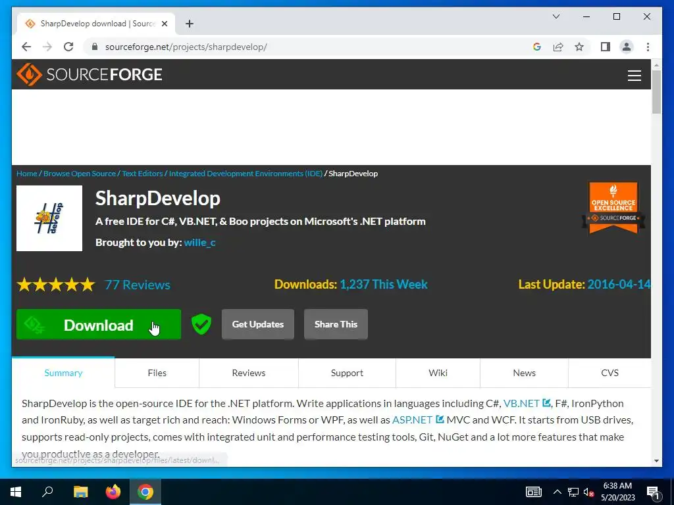Open the News tab

click(524, 373)
